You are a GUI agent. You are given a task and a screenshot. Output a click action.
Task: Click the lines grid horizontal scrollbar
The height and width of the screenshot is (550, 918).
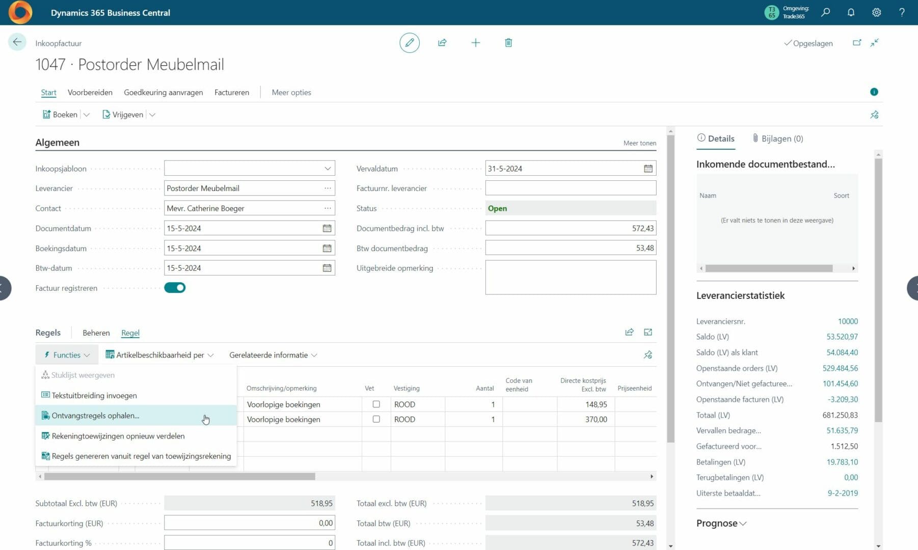tap(179, 477)
